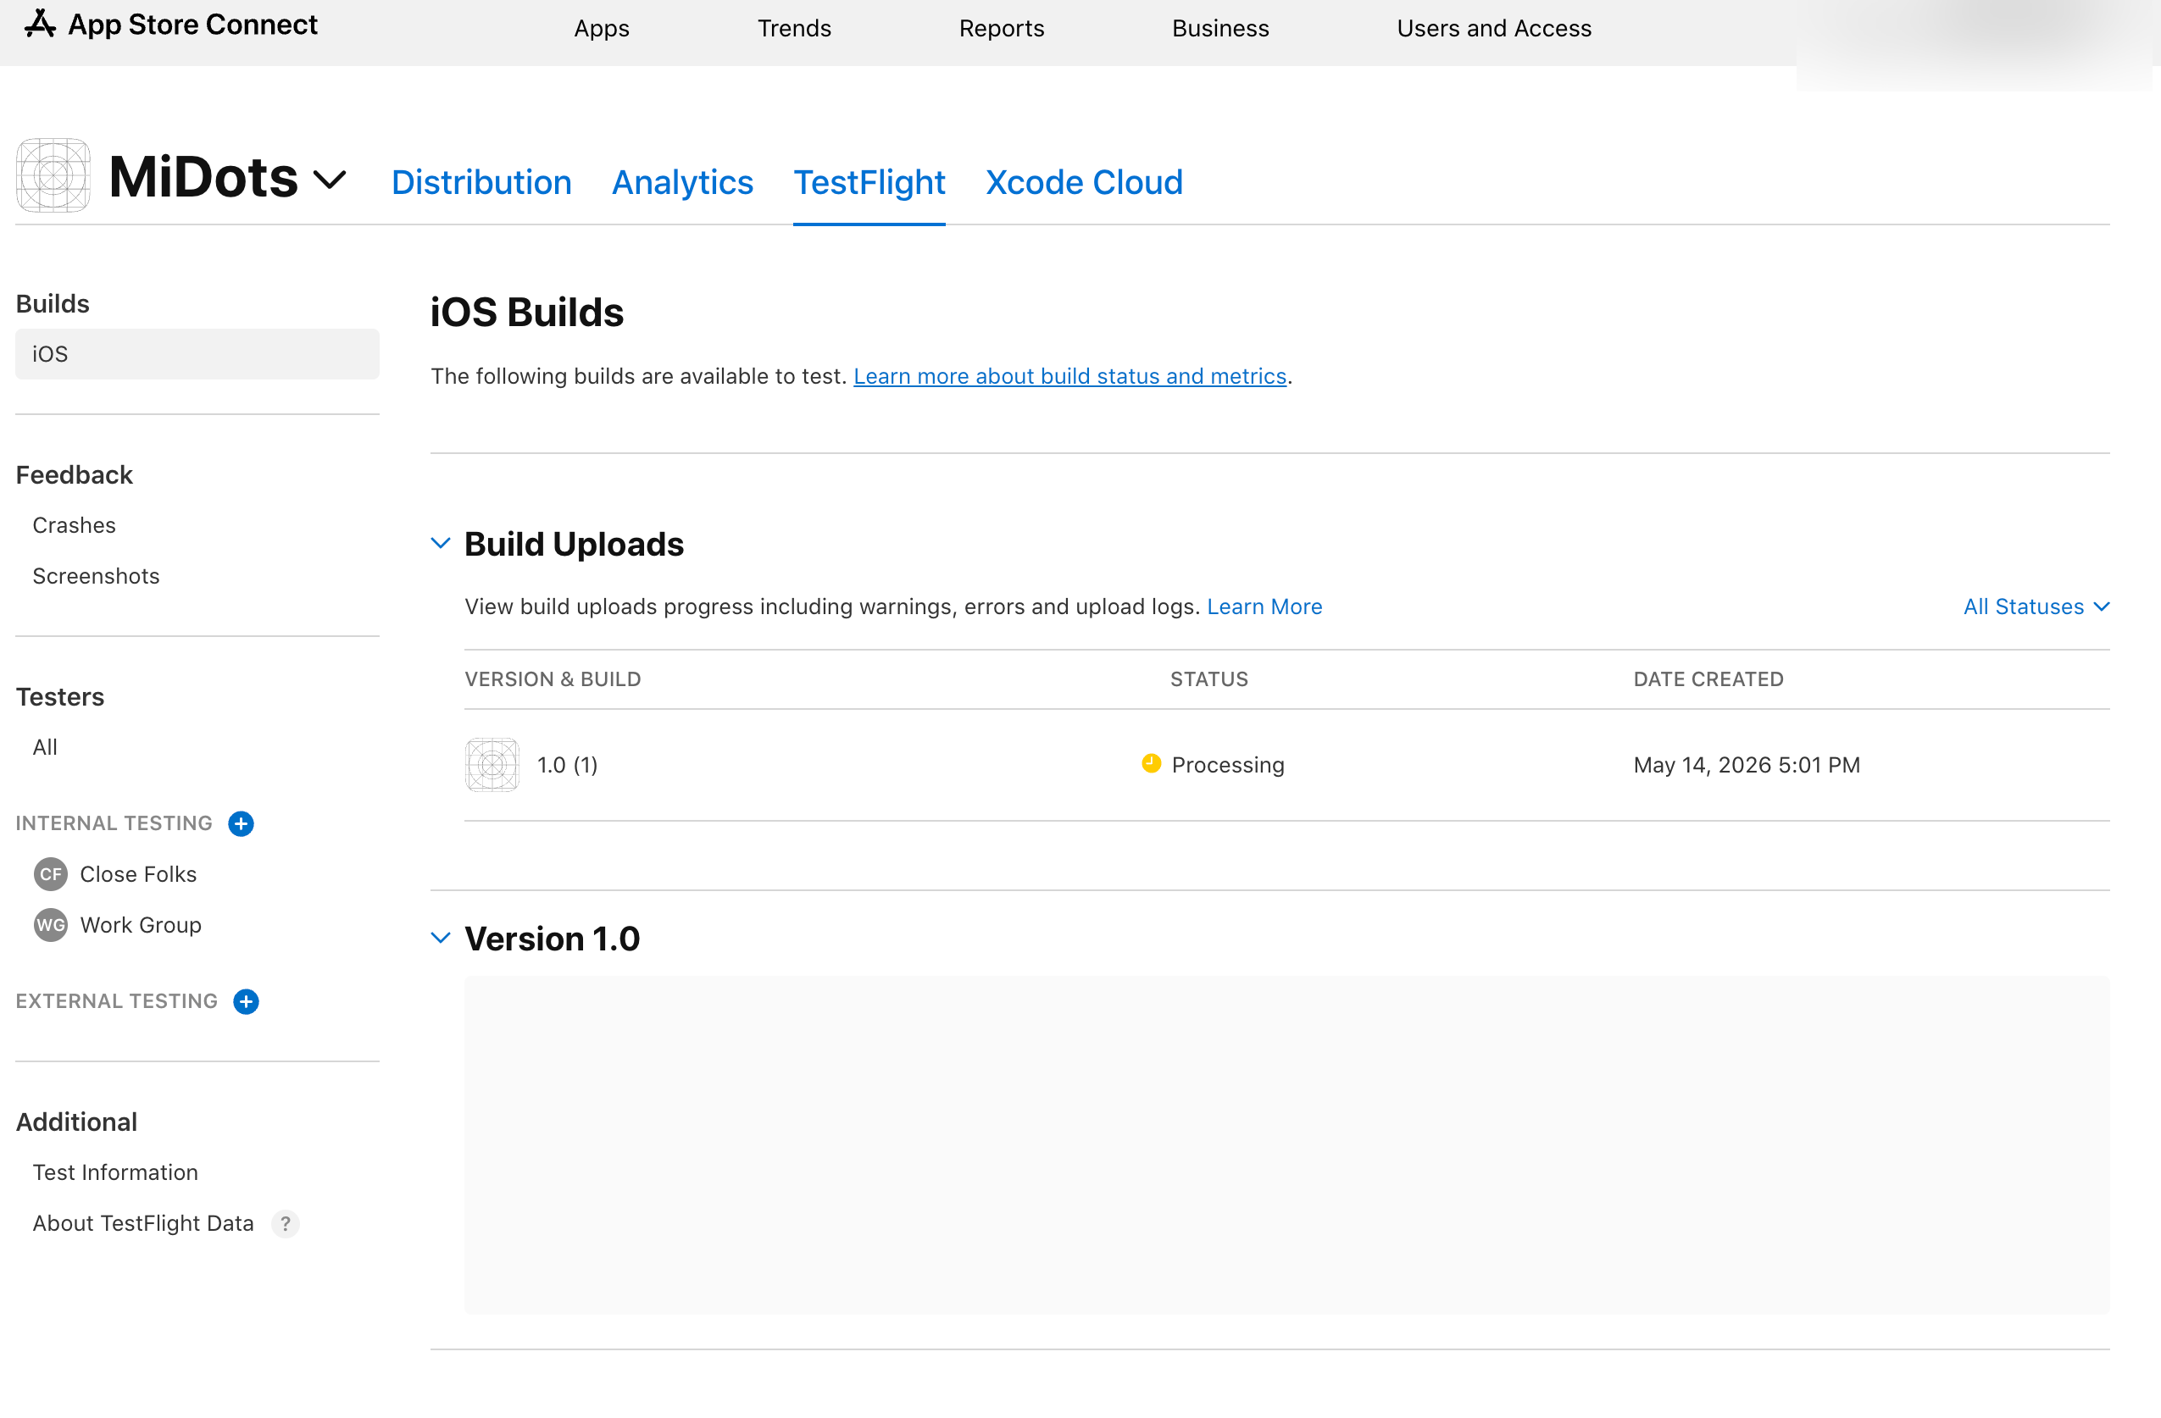The width and height of the screenshot is (2161, 1418).
Task: Open the MiDots app switcher chevron
Action: pos(330,180)
